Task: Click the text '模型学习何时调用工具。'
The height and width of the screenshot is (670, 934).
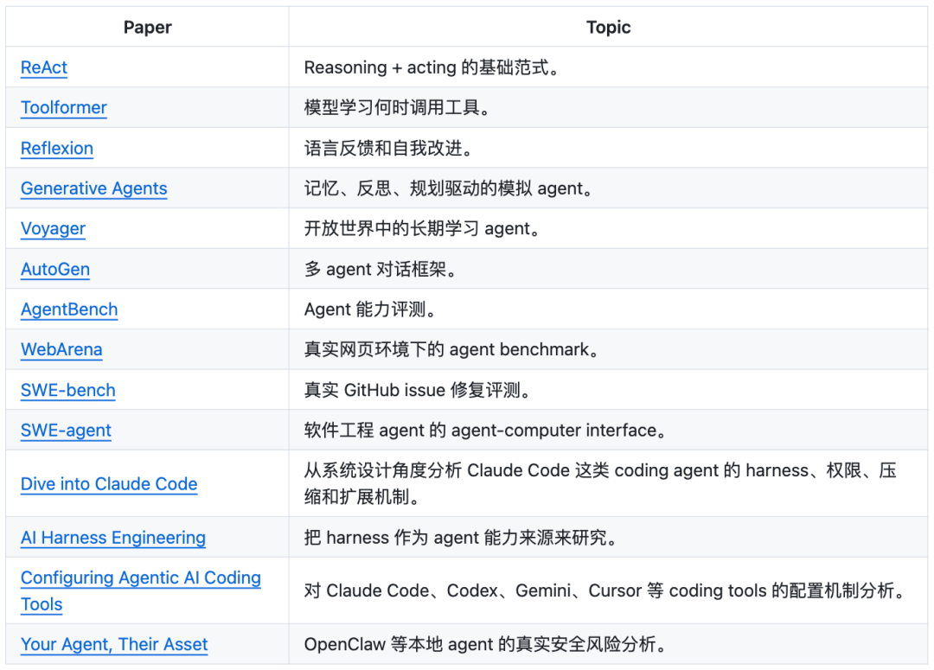Action: [397, 107]
